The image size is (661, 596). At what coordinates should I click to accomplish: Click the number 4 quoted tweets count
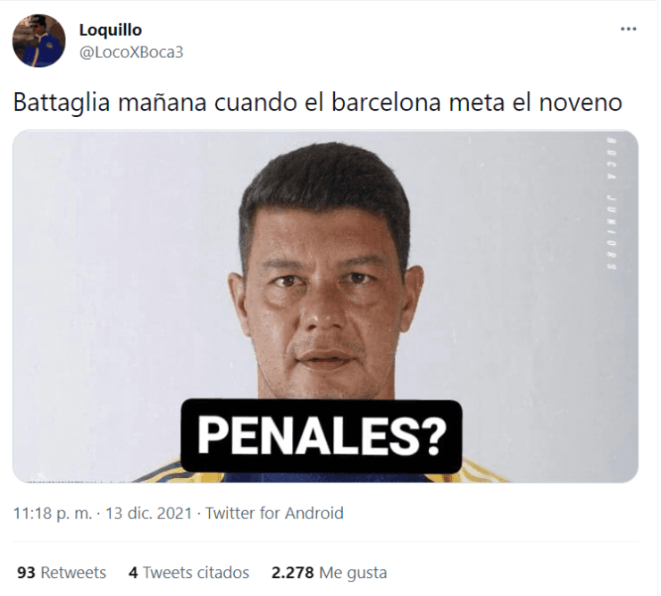coord(133,573)
